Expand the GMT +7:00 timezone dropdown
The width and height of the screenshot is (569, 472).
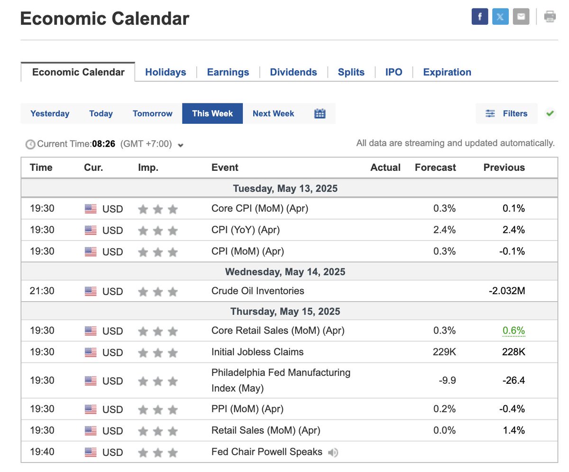180,145
